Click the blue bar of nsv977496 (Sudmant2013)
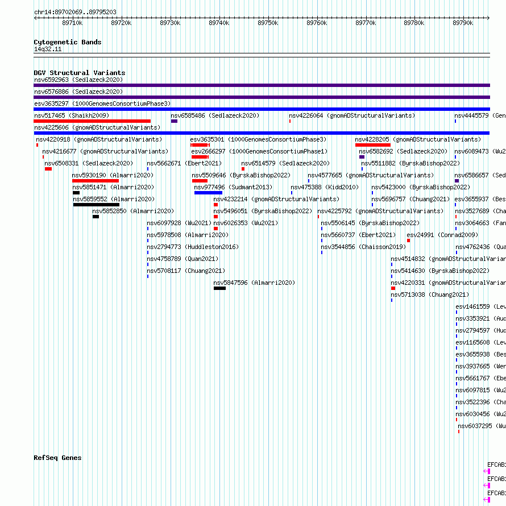This screenshot has height=506, width=506. tap(208, 193)
